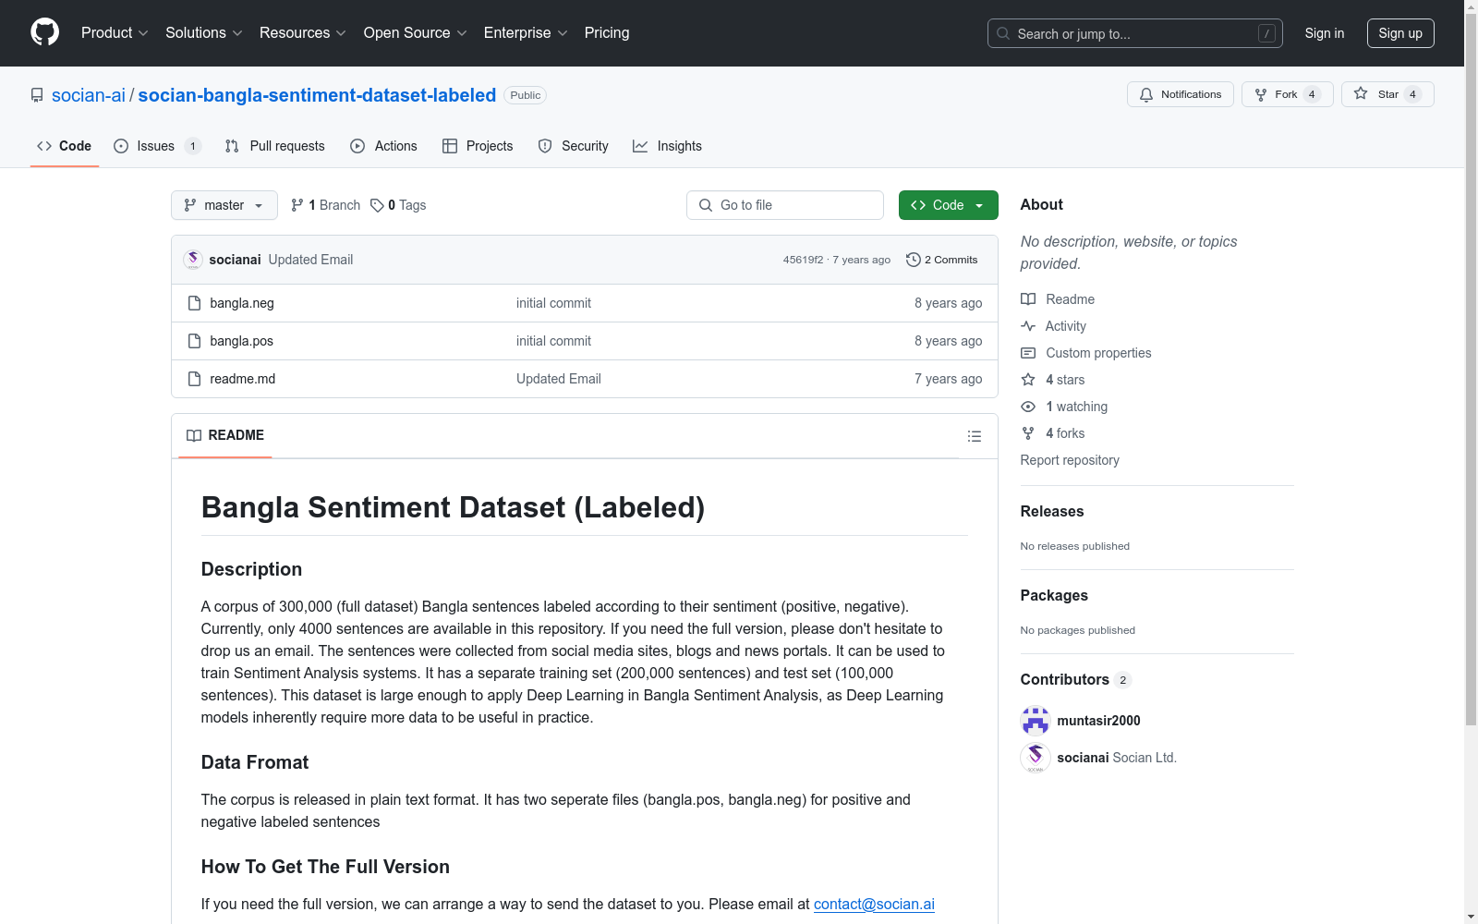Click the muntasir2000 contributor avatar
Screen dimensions: 1478x924
coord(1036,721)
